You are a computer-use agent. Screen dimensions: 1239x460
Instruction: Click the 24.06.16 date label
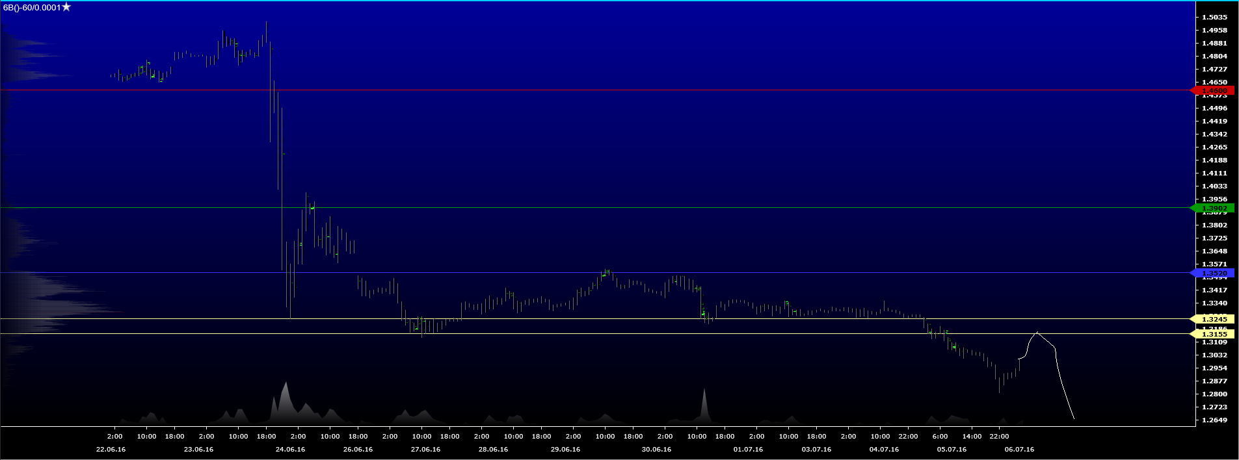290,450
